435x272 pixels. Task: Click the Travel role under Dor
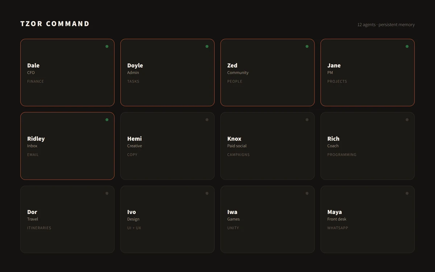33,219
